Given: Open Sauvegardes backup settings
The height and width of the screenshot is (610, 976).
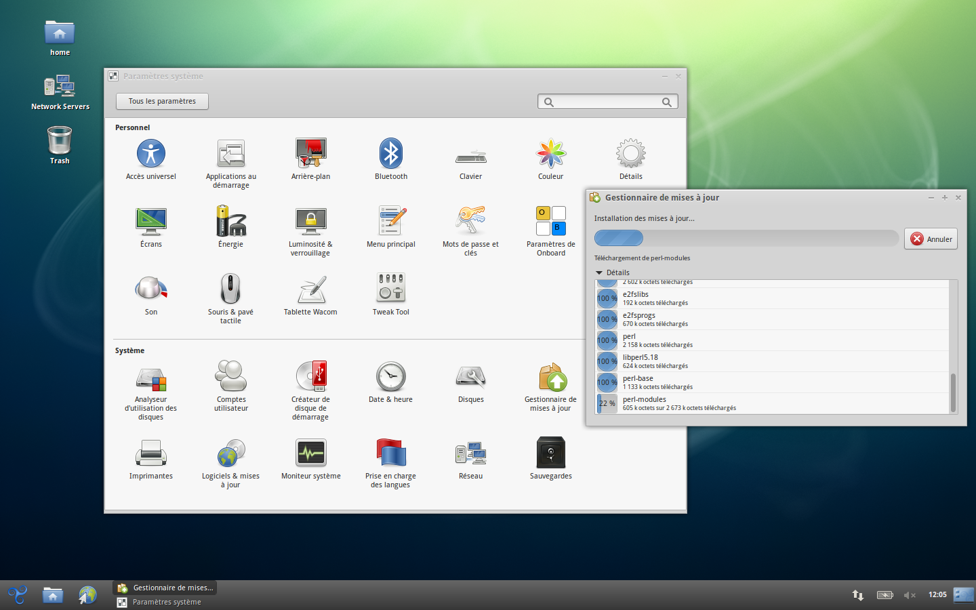Looking at the screenshot, I should [x=550, y=459].
